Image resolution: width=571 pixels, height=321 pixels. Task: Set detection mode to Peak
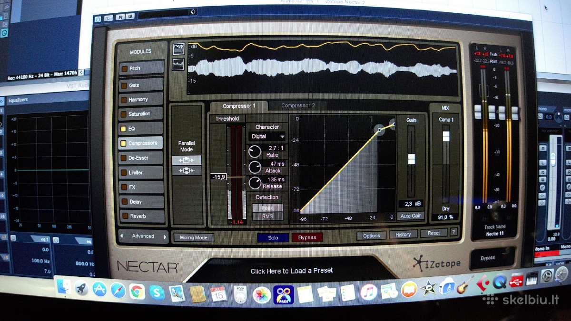click(267, 208)
